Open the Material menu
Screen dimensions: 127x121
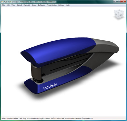click(27, 5)
